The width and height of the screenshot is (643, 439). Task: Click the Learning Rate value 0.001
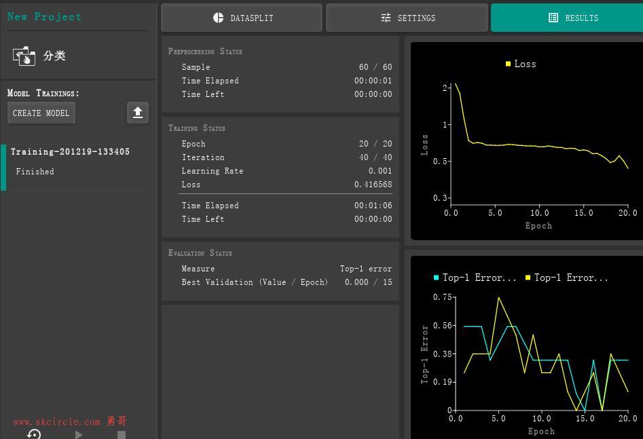380,171
